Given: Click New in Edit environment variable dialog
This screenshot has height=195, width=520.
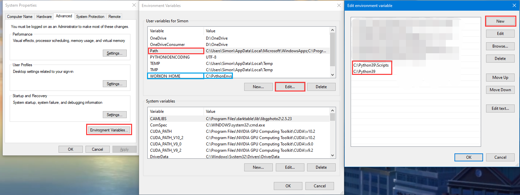Looking at the screenshot, I should 500,21.
